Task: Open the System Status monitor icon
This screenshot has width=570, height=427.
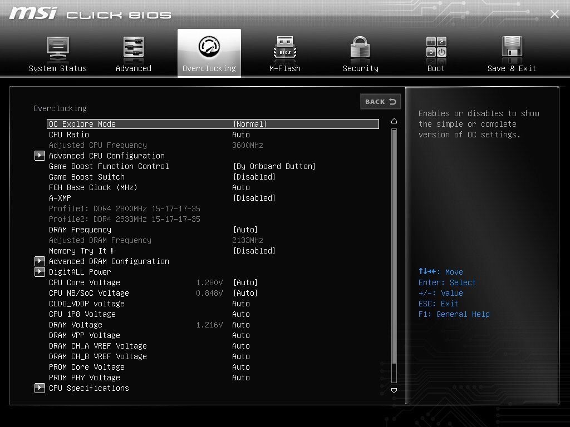Action: (58, 48)
